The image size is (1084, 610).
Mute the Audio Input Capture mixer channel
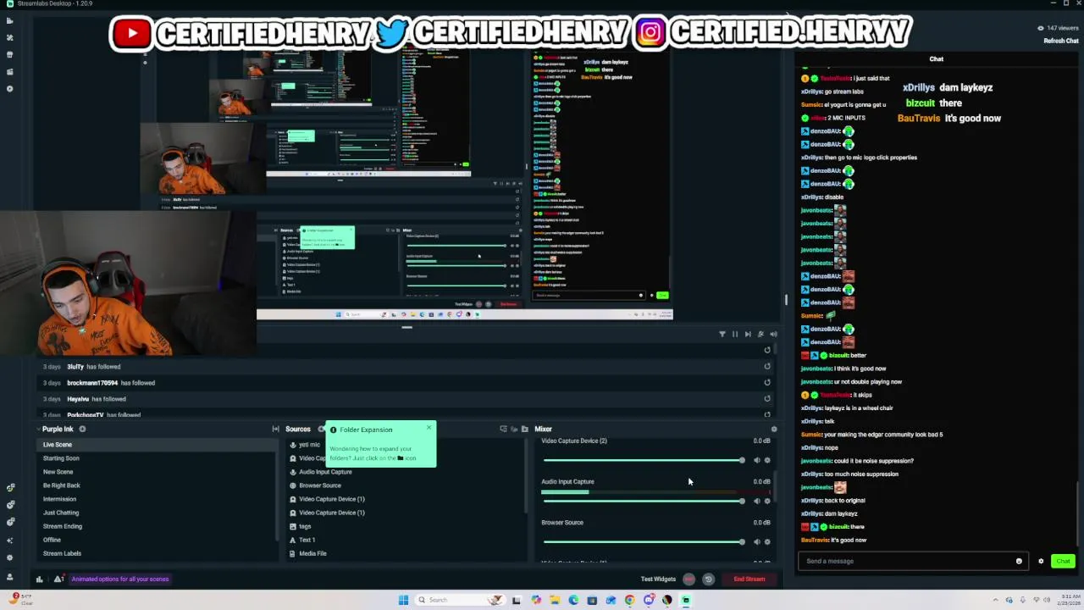[757, 501]
